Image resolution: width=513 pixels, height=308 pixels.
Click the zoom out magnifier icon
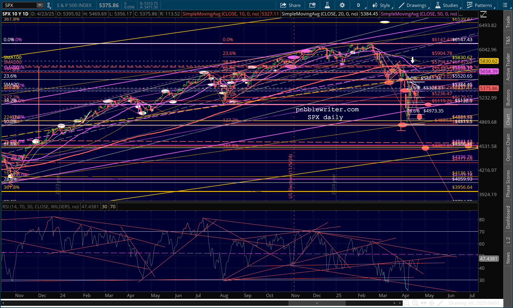(x=407, y=303)
